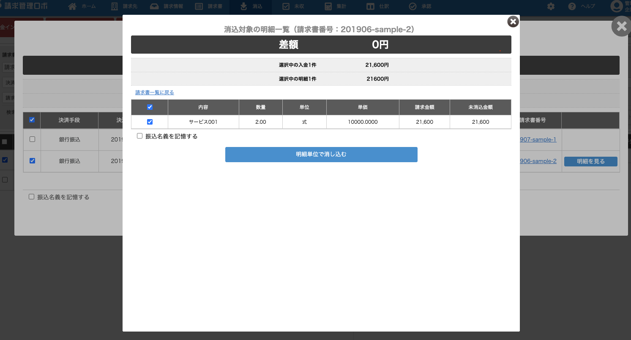The image size is (631, 340).
Task: Open the 請求書 list icon tab
Action: point(199,6)
